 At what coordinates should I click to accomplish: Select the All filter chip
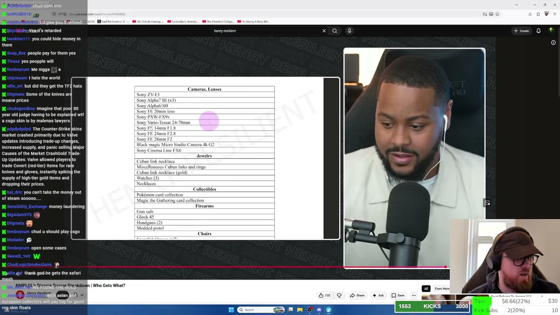[426, 289]
